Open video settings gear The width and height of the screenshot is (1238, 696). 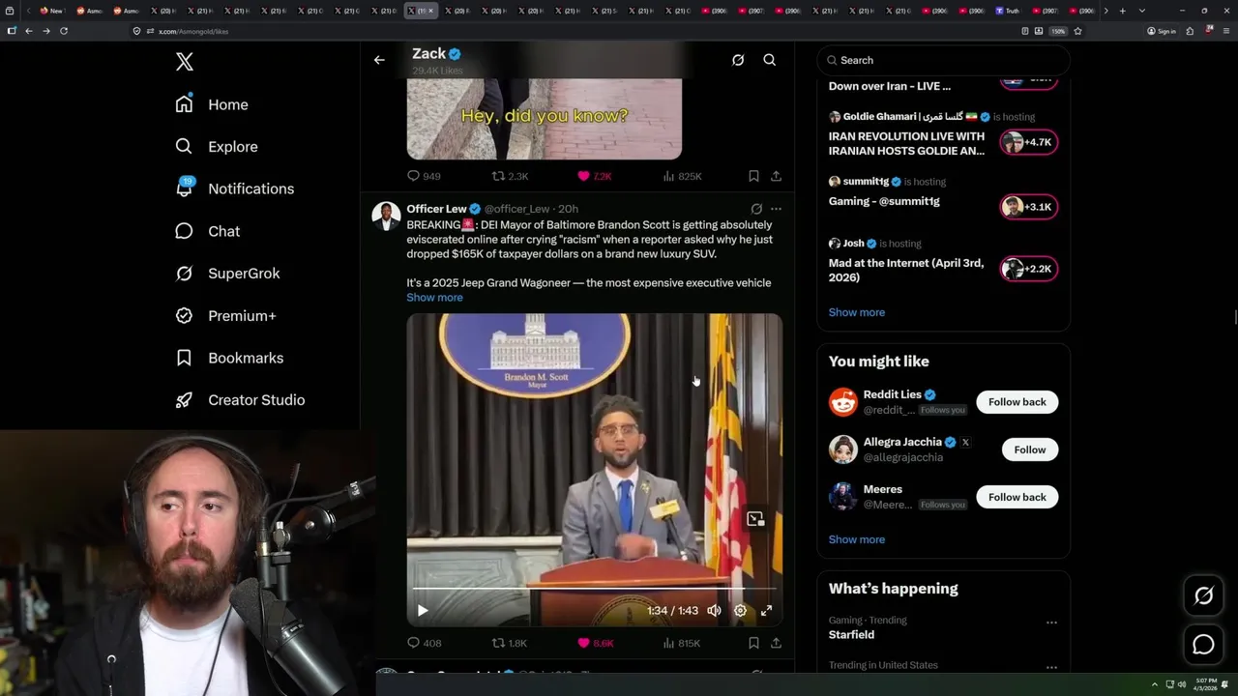(x=740, y=610)
